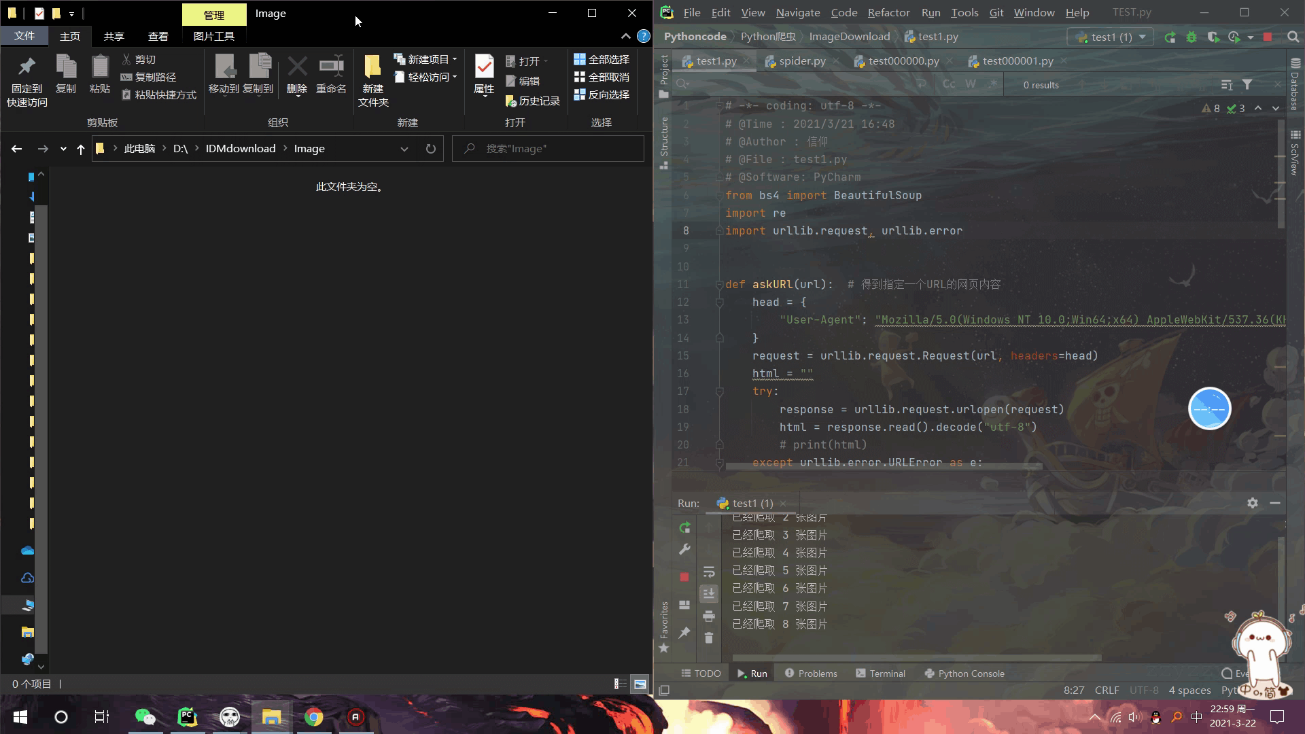Toggle scroll to end in Run console
The width and height of the screenshot is (1305, 734).
[709, 593]
